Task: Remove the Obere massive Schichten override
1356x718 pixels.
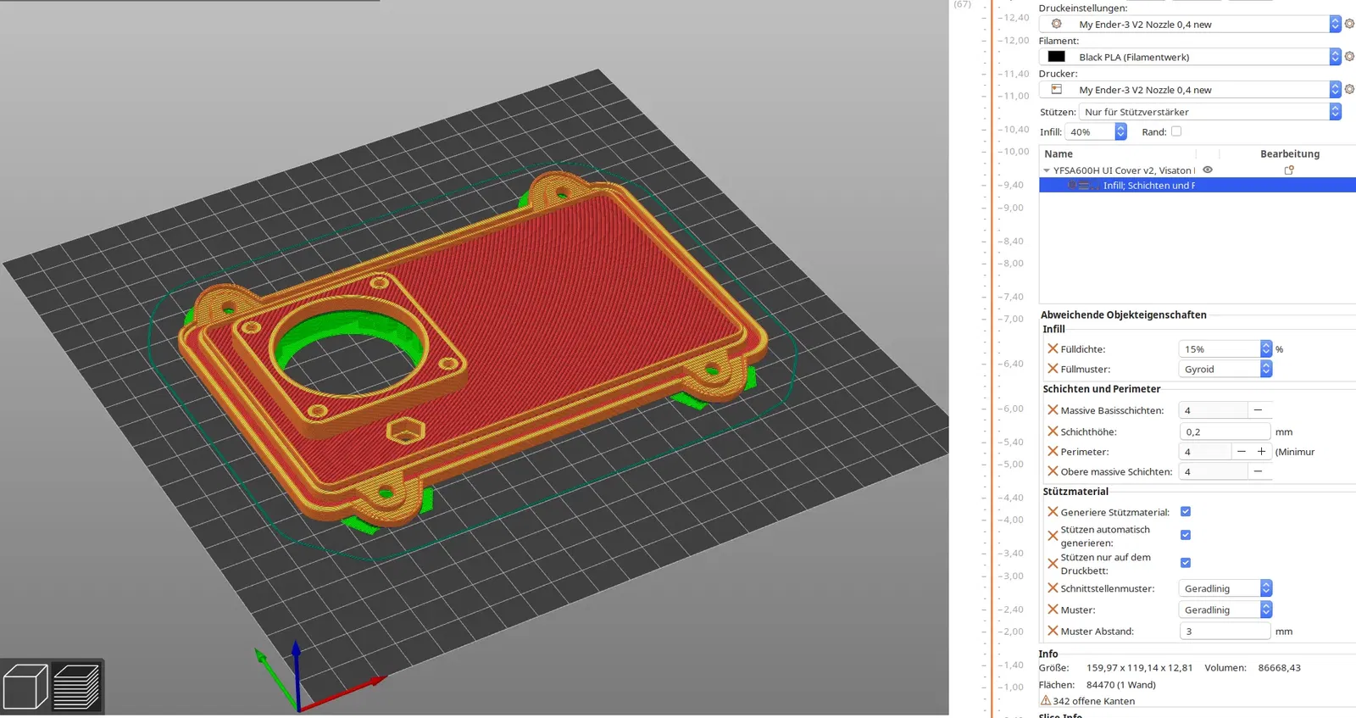Action: 1053,471
